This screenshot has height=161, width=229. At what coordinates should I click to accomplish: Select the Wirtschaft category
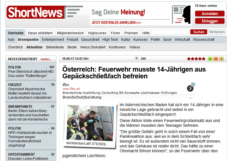click(x=182, y=40)
